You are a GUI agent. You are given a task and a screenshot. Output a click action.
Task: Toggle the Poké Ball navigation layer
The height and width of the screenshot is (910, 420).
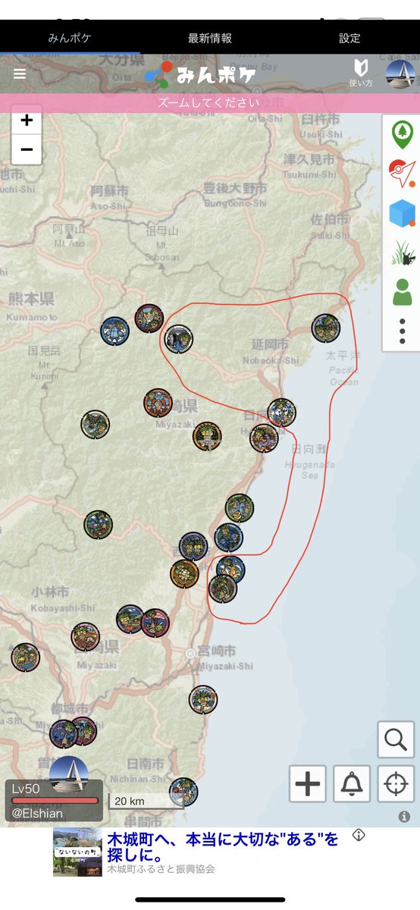coord(402,174)
